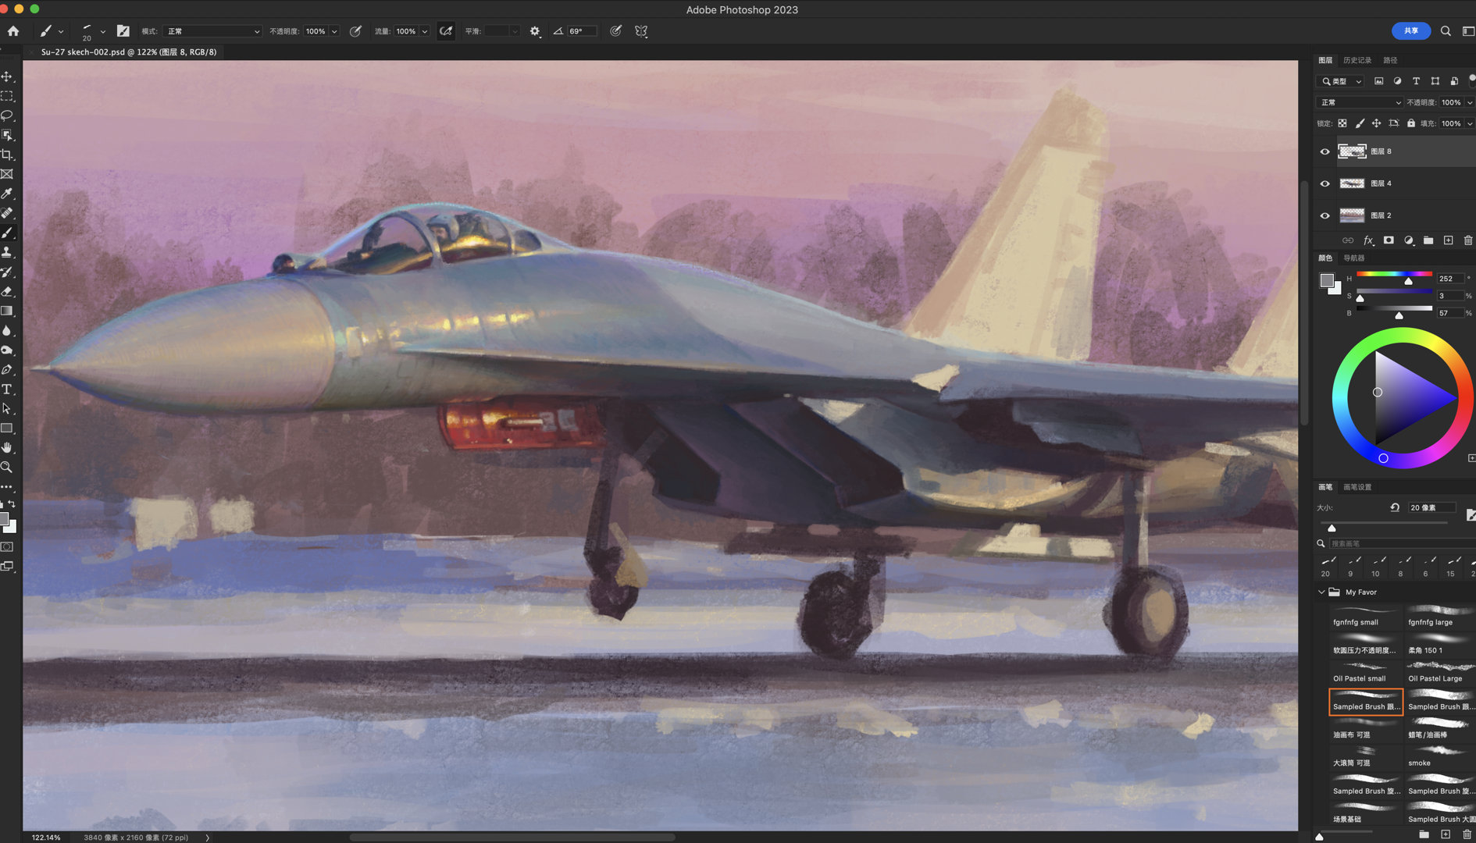This screenshot has height=843, width=1476.
Task: Expand the flow 流量 dropdown arrow
Action: pyautogui.click(x=425, y=32)
